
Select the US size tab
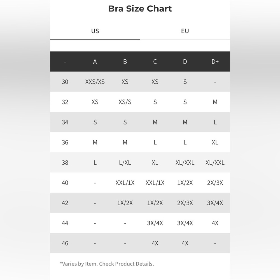95,31
